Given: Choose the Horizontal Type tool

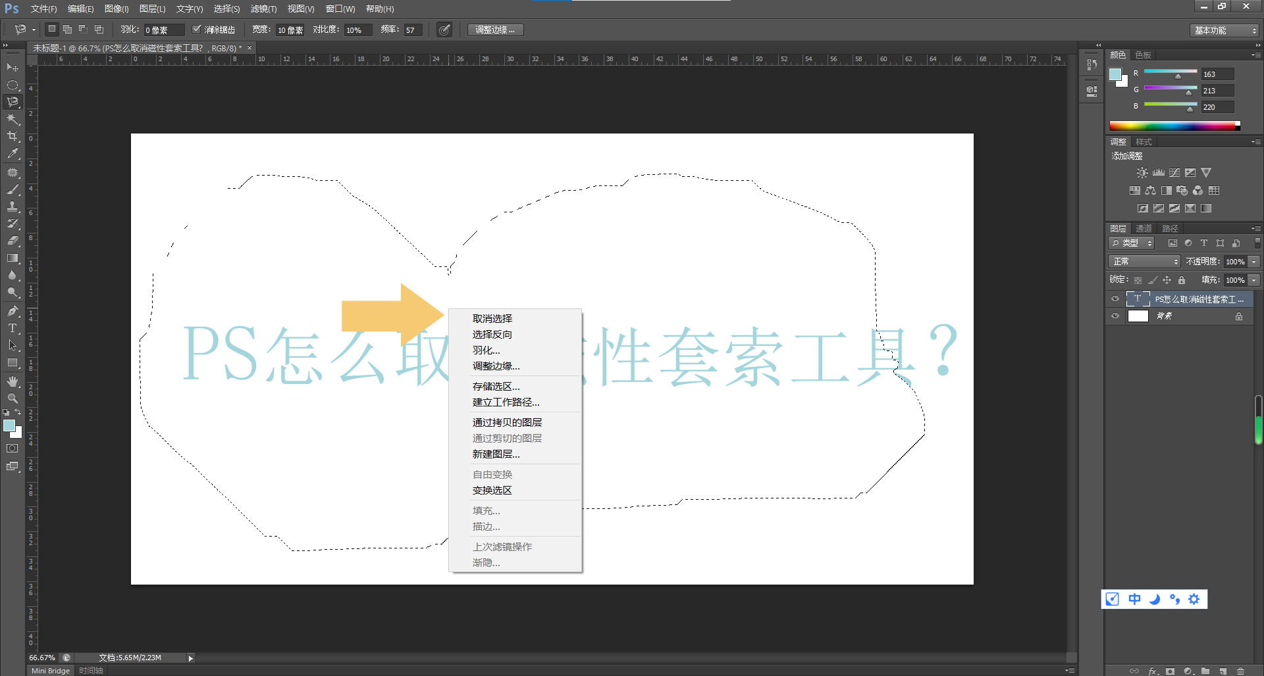Looking at the screenshot, I should tap(12, 327).
